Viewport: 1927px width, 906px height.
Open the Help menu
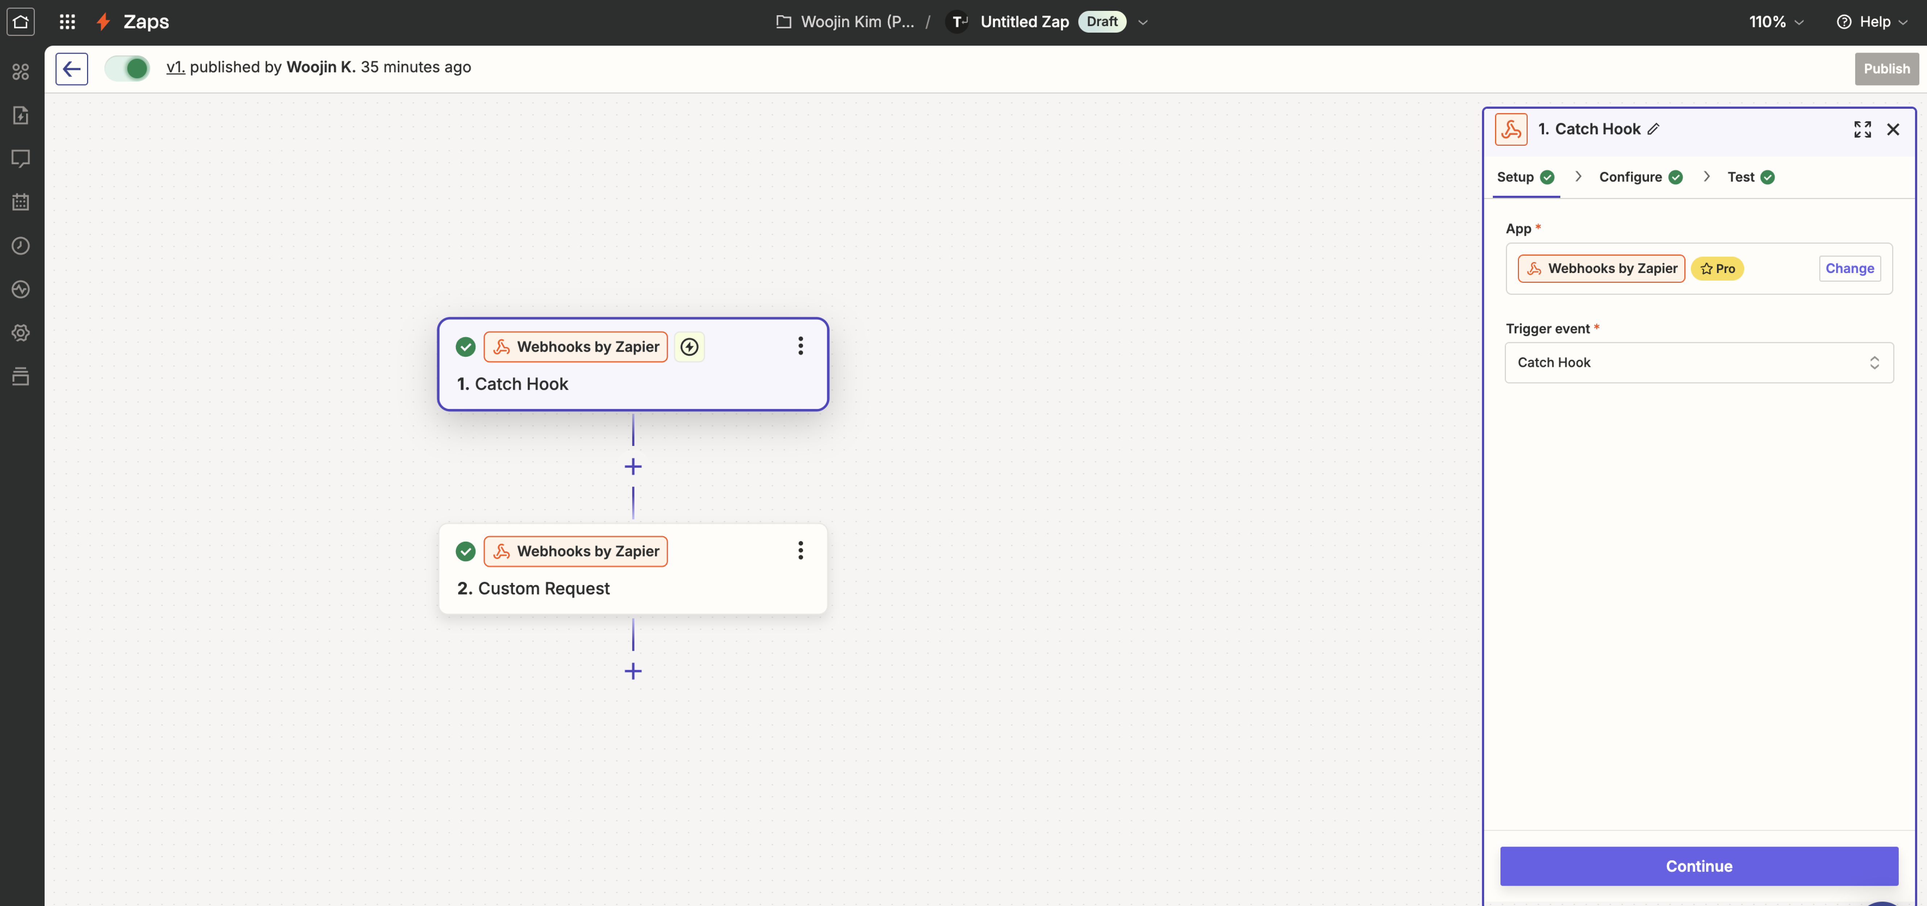click(x=1872, y=22)
